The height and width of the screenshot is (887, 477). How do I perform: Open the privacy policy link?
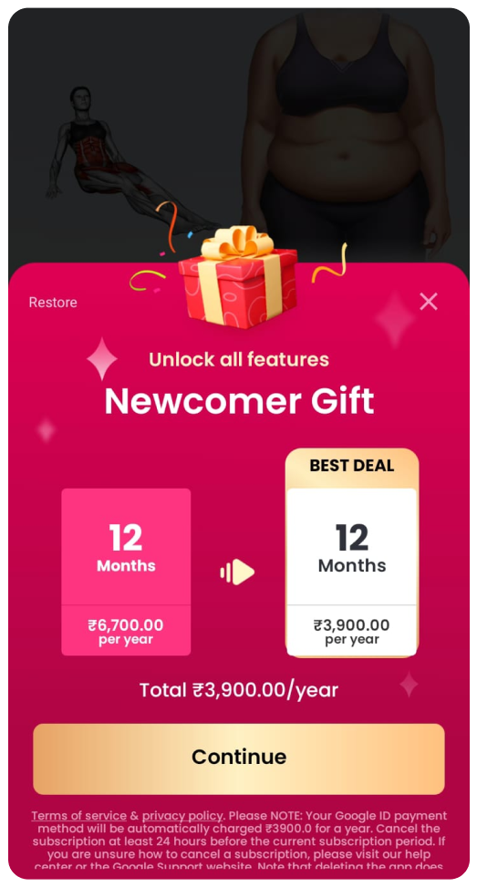181,816
